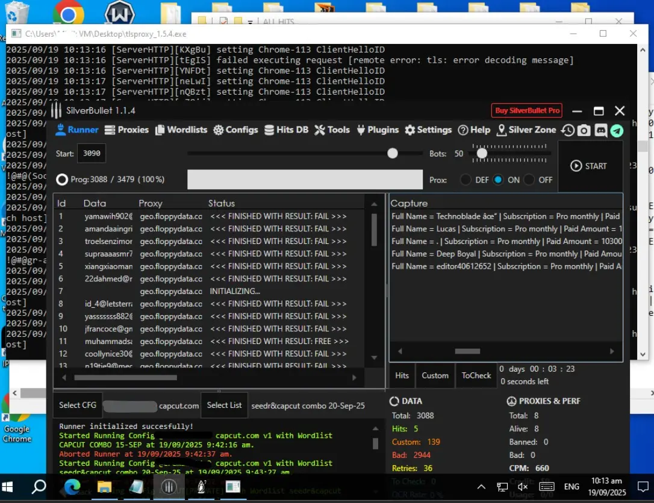Click the runner progress bar
The image size is (654, 503).
pos(305,180)
